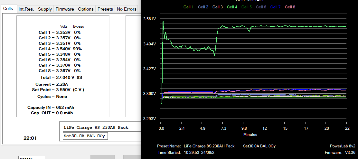The width and height of the screenshot is (358, 159).
Task: Open the Int.Res. tab
Action: click(x=26, y=9)
